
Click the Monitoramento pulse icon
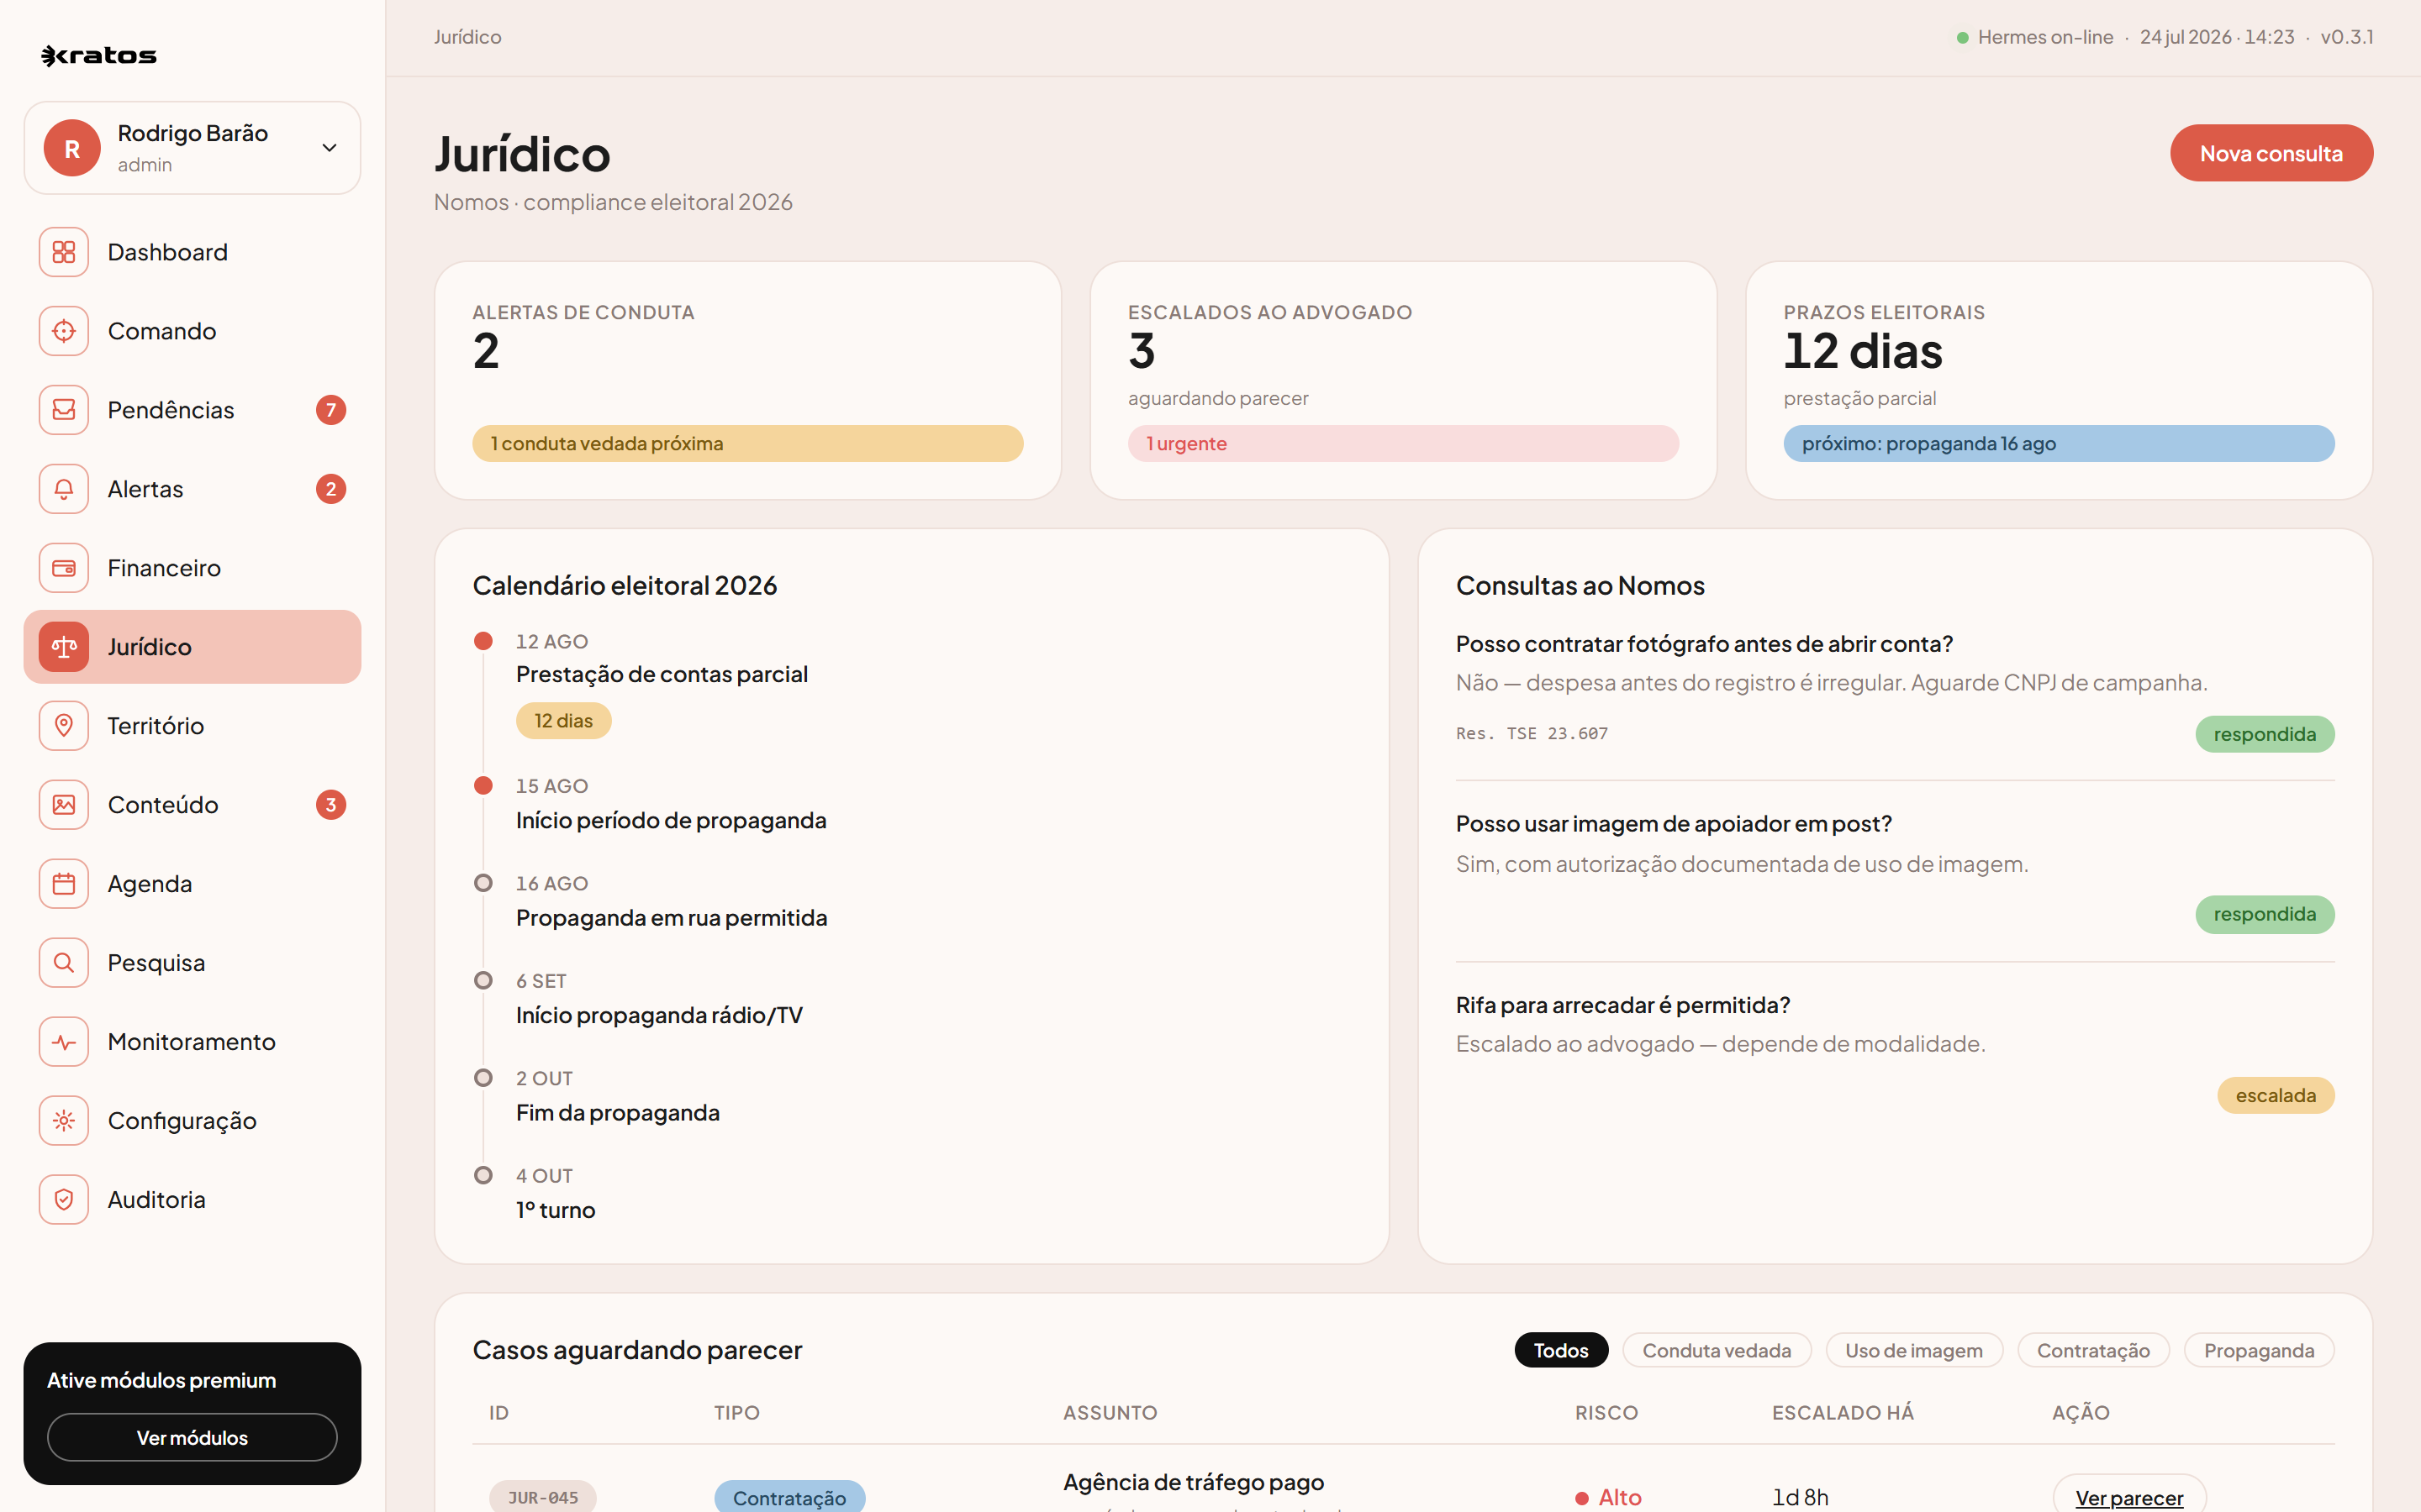click(64, 1042)
